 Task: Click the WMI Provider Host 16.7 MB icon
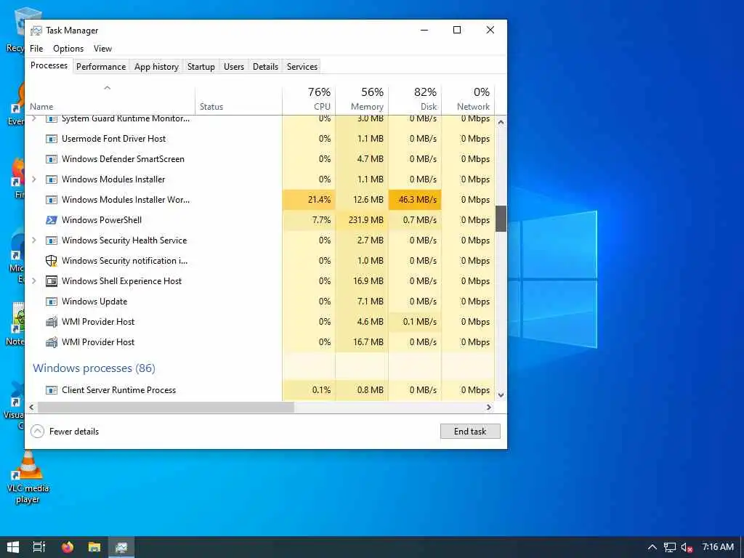coord(52,343)
